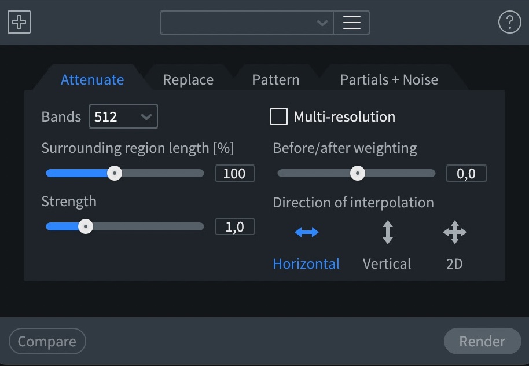Click the plus icon at top left
The image size is (529, 366).
pos(19,22)
